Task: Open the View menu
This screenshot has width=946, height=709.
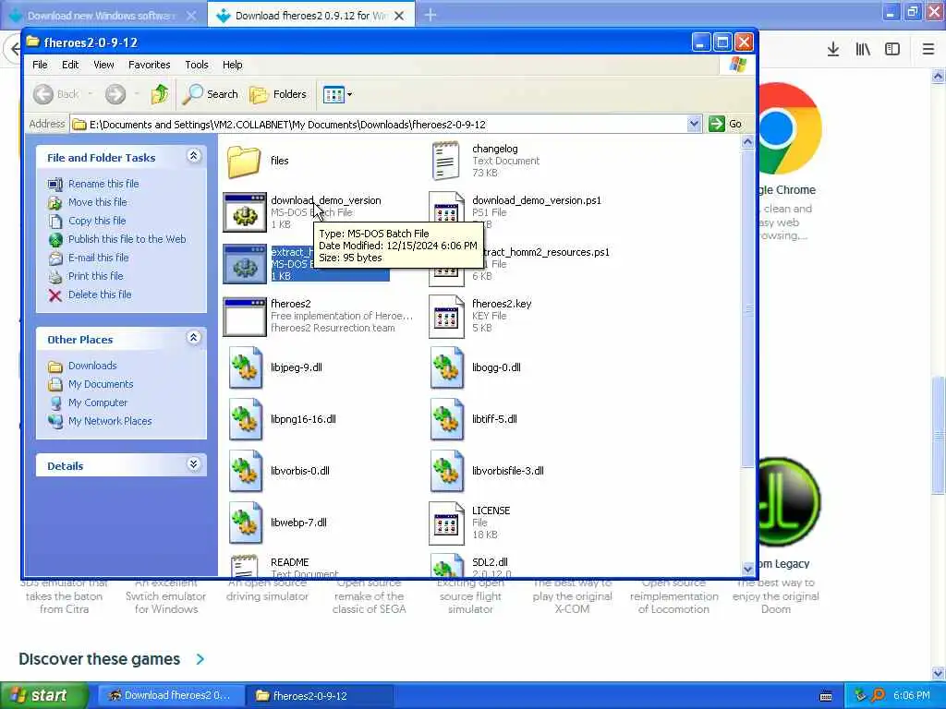Action: coord(103,65)
